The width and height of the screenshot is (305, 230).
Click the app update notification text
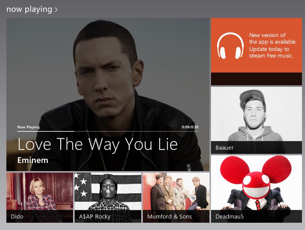pos(273,46)
